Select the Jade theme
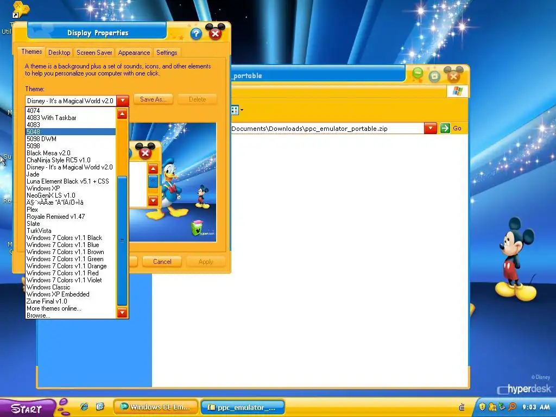 [x=71, y=174]
